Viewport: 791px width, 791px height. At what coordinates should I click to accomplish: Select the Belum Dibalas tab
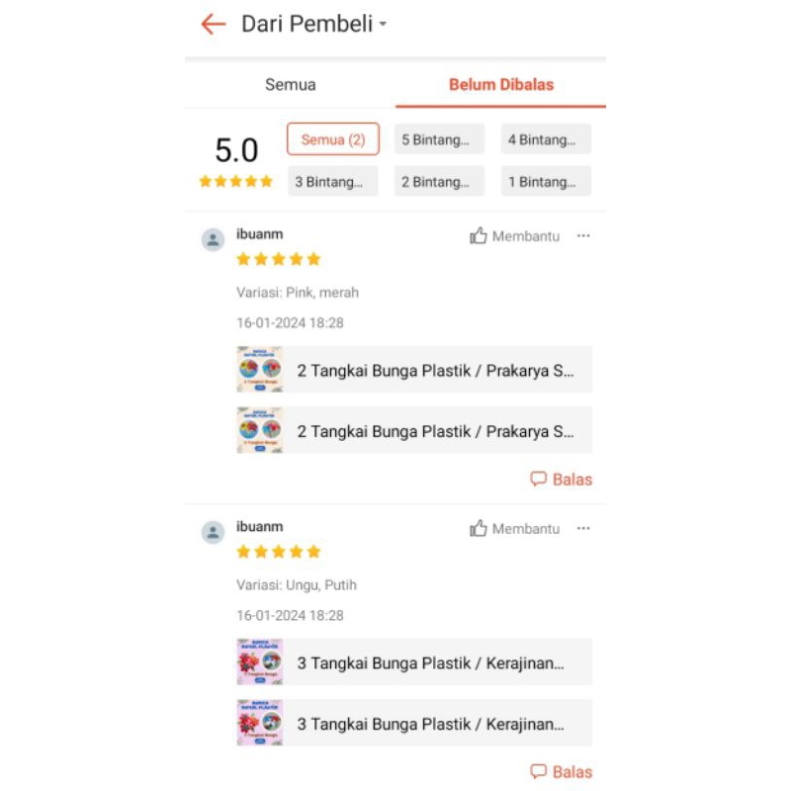(500, 85)
